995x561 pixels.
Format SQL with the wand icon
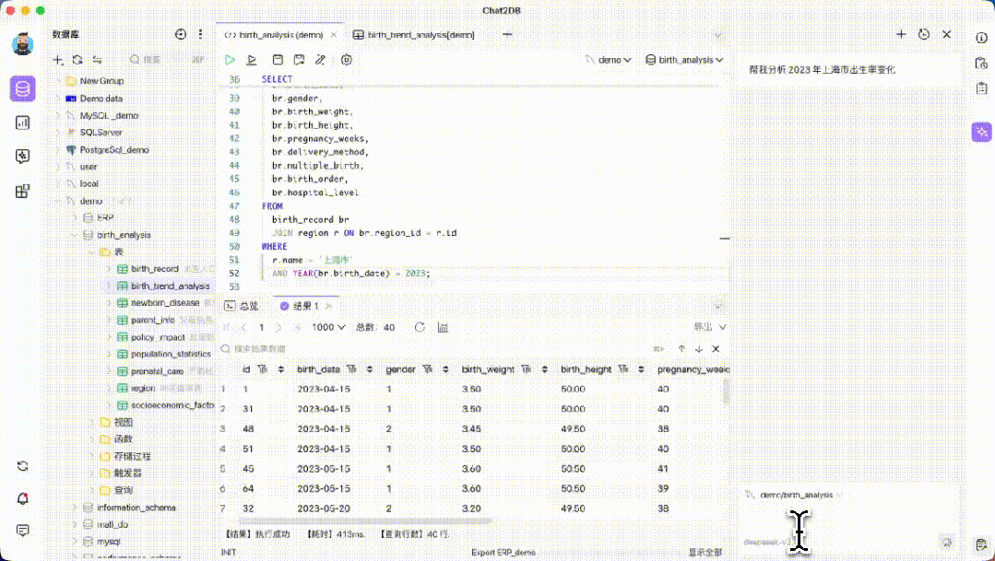coord(321,60)
